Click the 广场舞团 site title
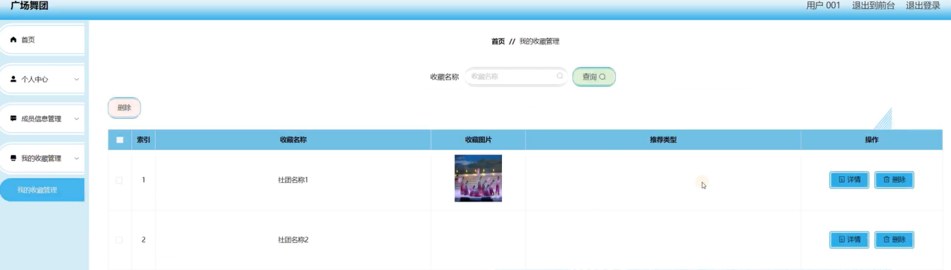The image size is (951, 270). [30, 6]
